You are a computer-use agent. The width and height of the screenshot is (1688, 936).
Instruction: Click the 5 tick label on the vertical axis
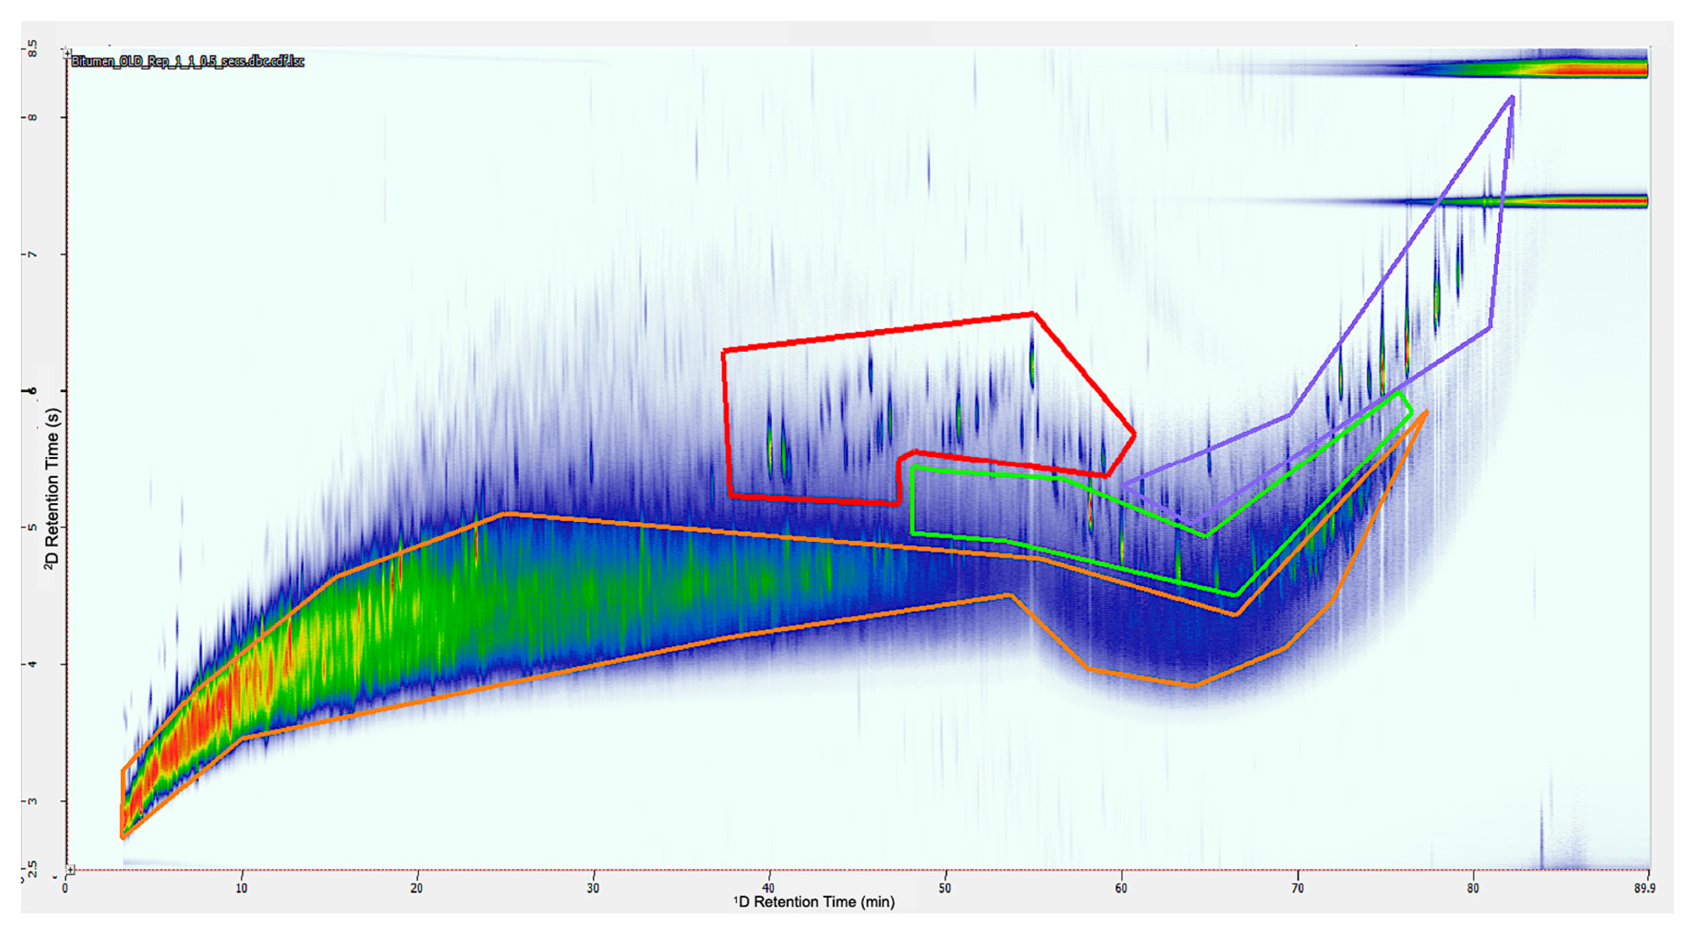click(x=32, y=527)
